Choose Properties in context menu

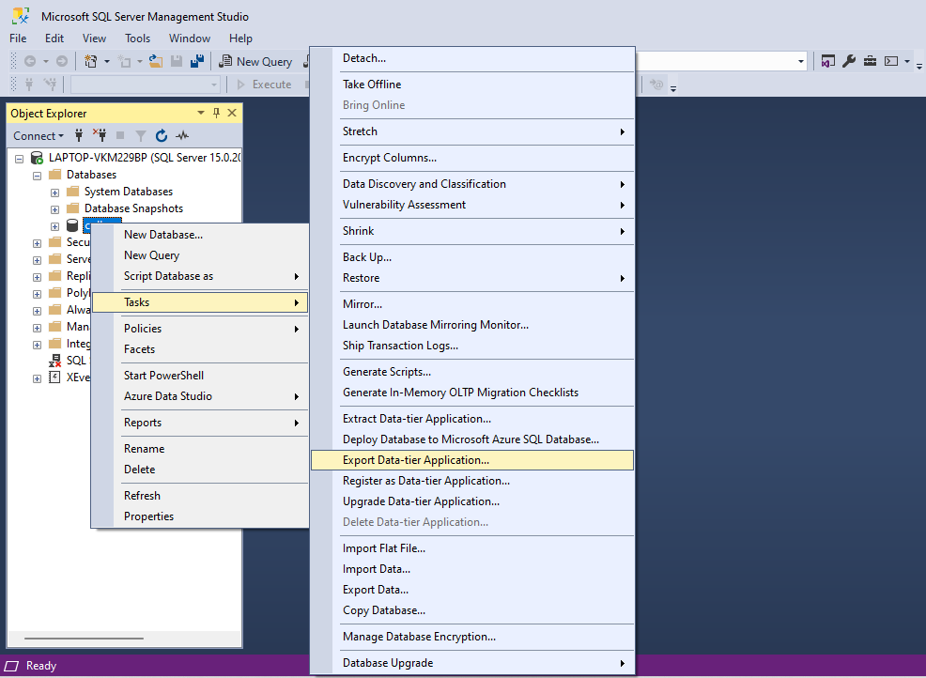[200, 516]
